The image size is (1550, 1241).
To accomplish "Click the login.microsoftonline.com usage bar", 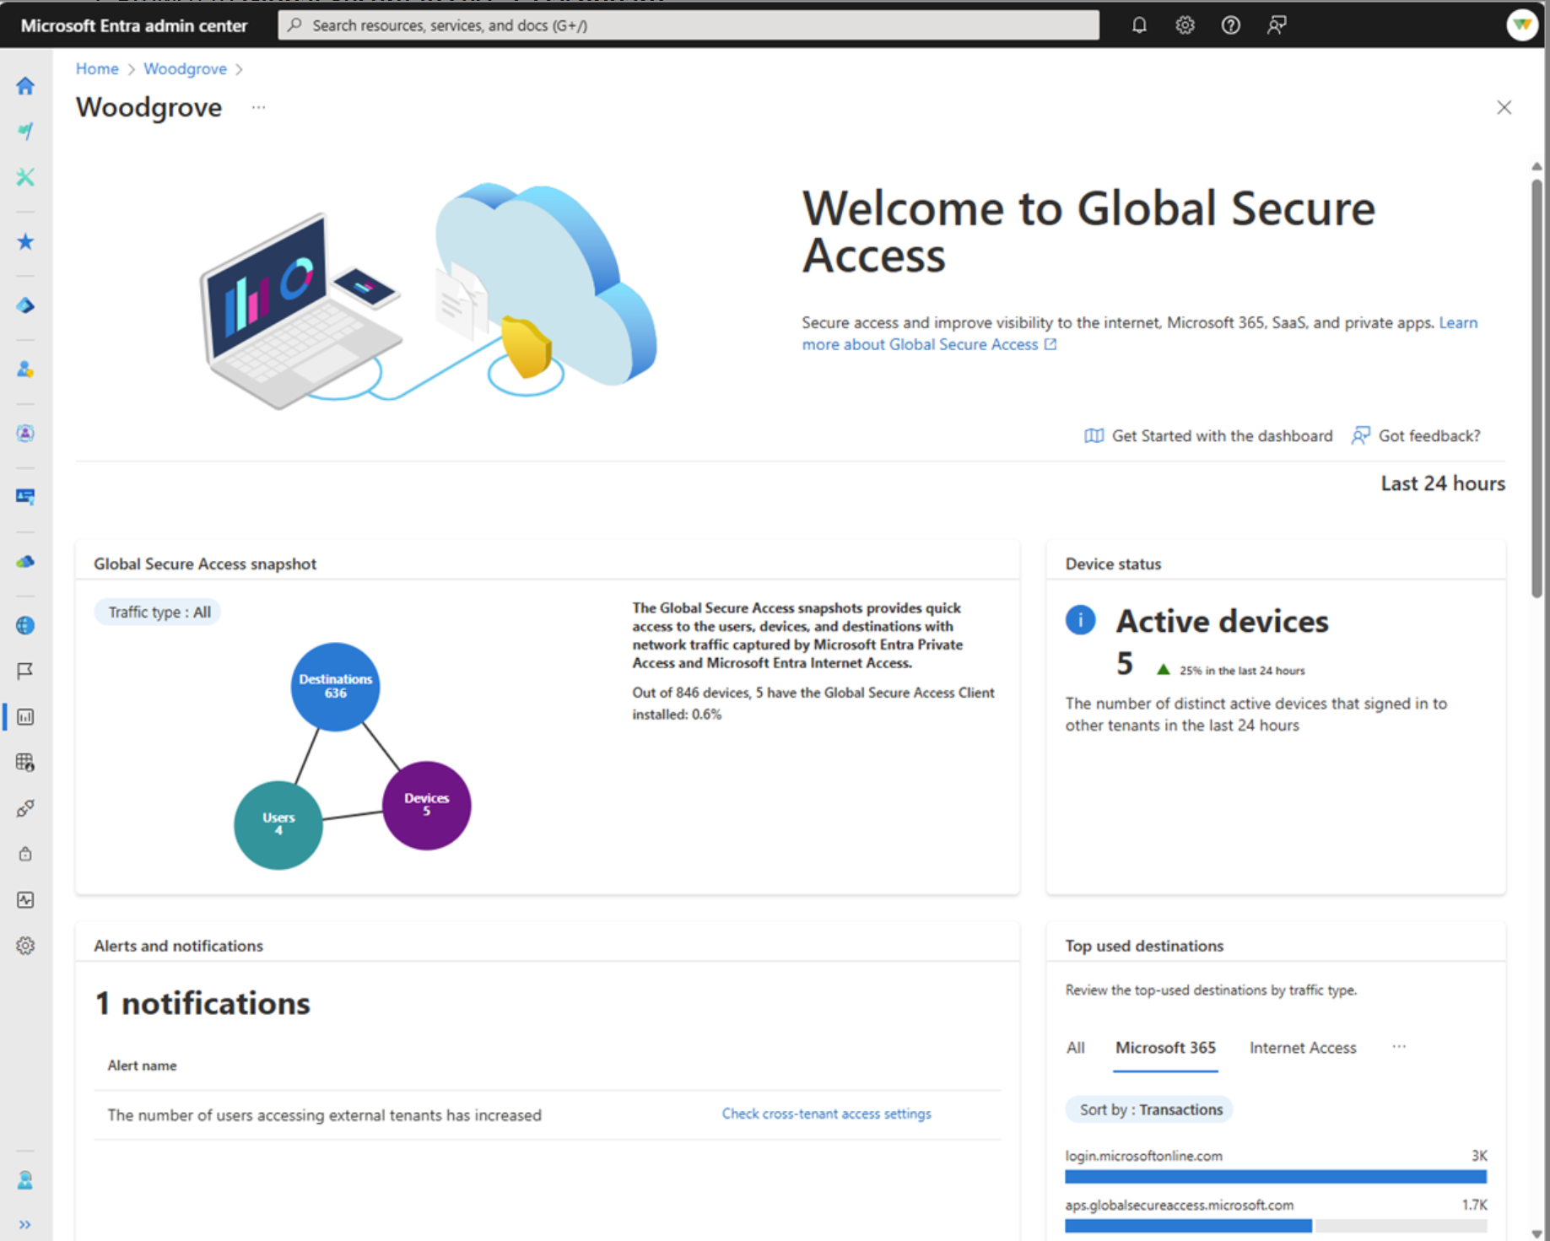I will (1275, 1176).
